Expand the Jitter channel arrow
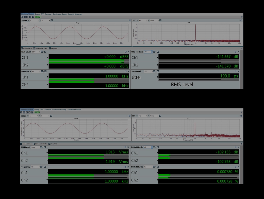This screenshot has width=264, height=199. tap(157, 77)
